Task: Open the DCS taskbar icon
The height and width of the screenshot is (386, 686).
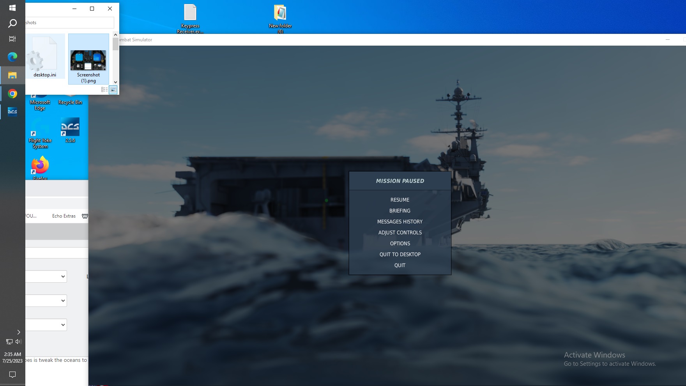Action: coord(12,112)
